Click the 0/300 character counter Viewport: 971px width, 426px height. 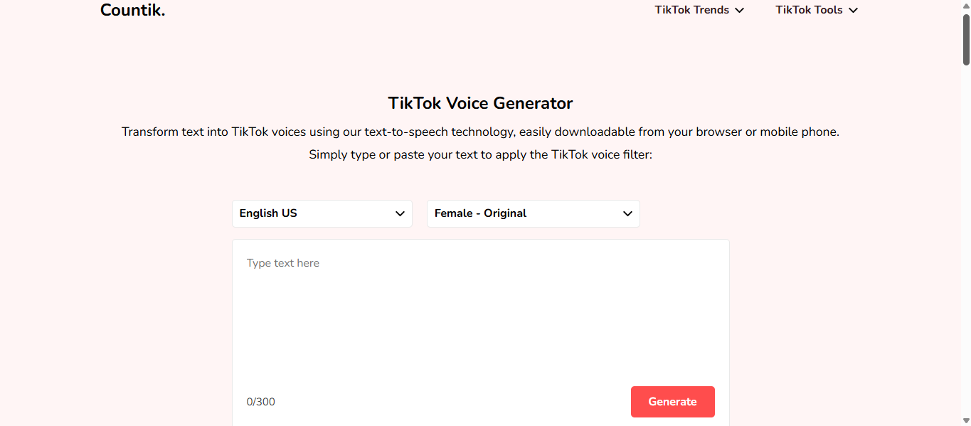260,402
